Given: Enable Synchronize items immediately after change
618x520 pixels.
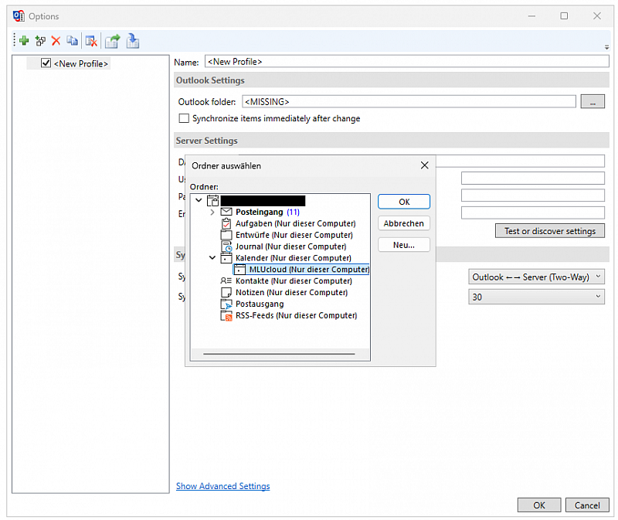Looking at the screenshot, I should click(184, 118).
